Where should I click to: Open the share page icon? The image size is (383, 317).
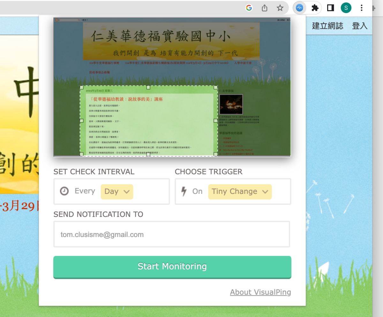point(265,8)
